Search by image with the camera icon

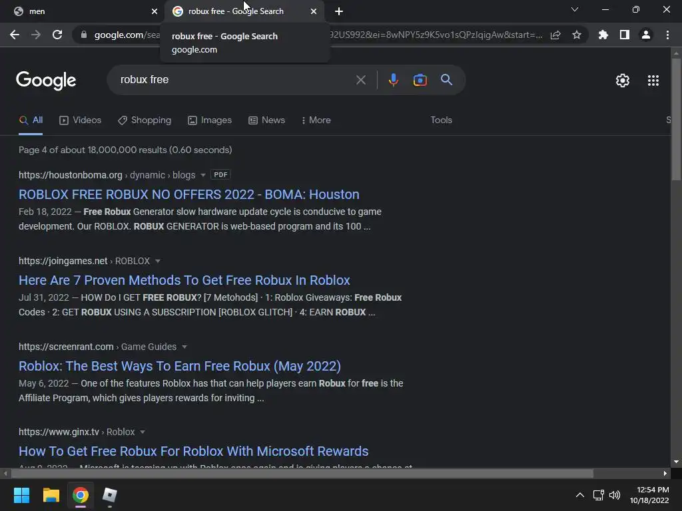pyautogui.click(x=420, y=80)
